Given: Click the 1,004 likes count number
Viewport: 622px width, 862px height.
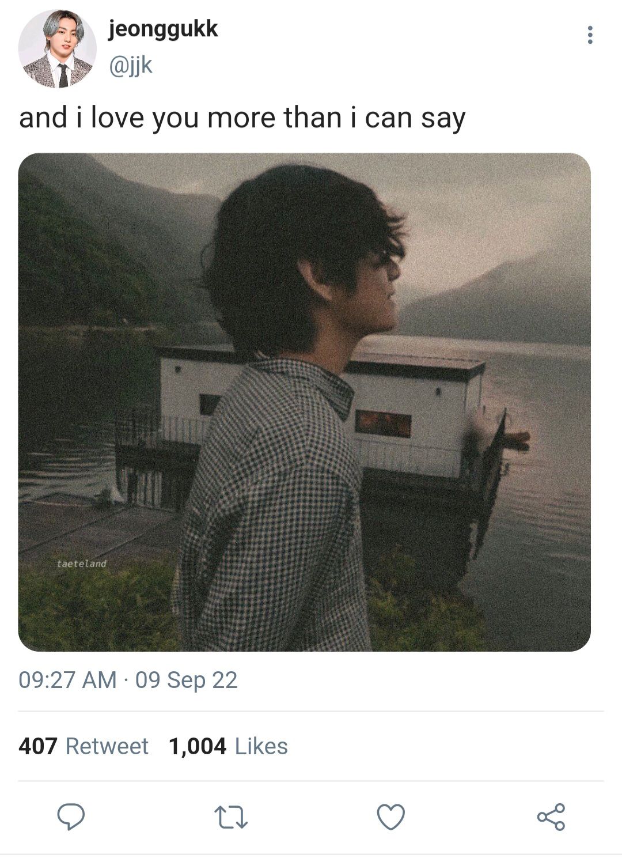Looking at the screenshot, I should [198, 746].
